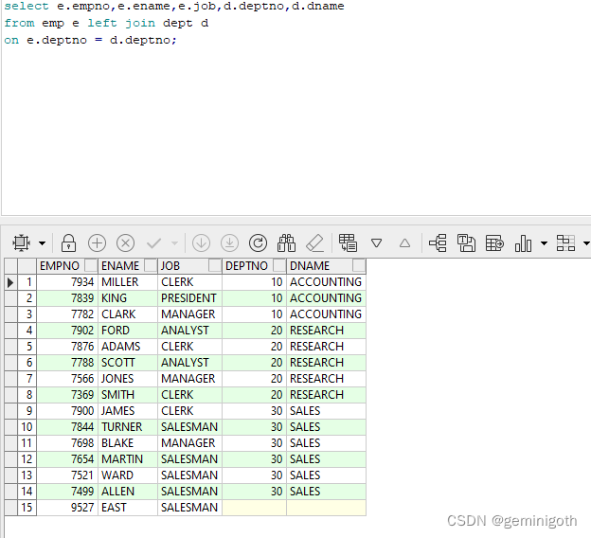
Task: Click the SQL editor line starting with select
Action: tap(174, 6)
